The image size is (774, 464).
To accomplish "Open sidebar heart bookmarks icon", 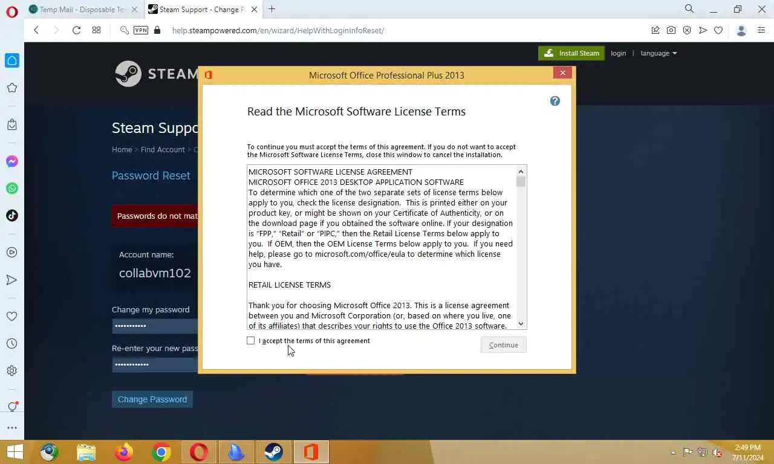I will point(12,316).
